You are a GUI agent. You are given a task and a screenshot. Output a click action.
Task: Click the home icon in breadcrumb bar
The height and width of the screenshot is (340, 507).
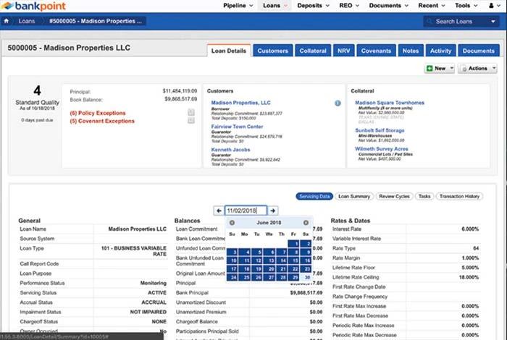coord(7,21)
